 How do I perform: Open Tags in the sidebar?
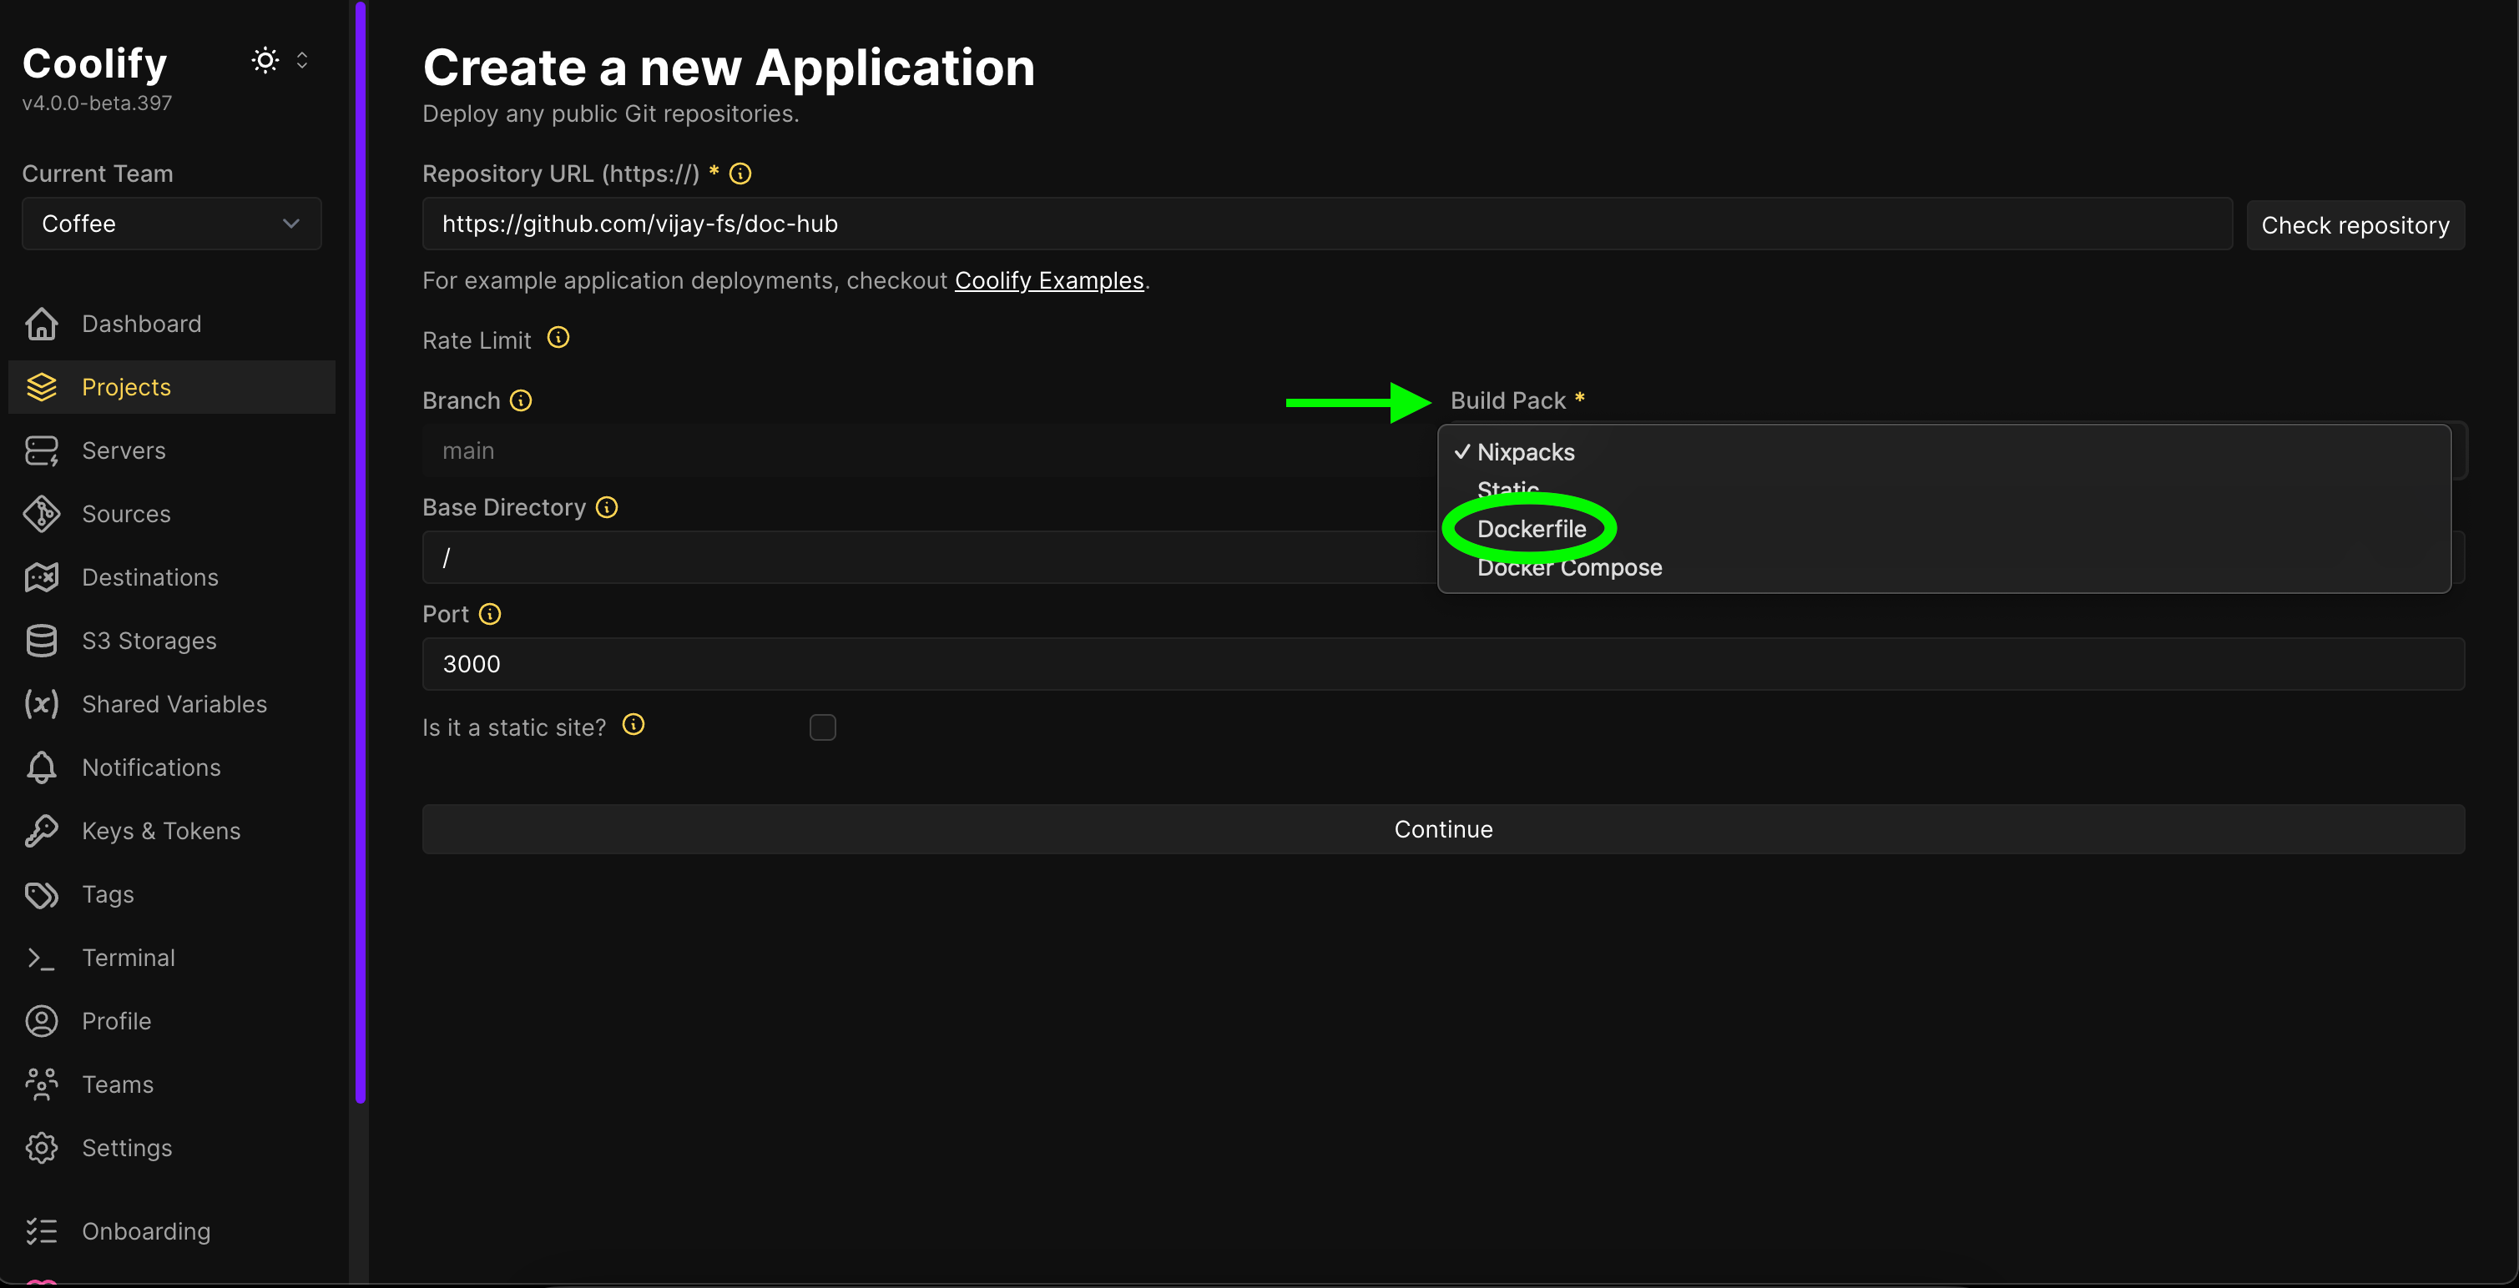pyautogui.click(x=171, y=895)
